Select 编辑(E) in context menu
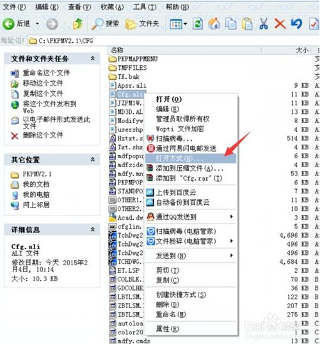The image size is (322, 344). point(191,109)
